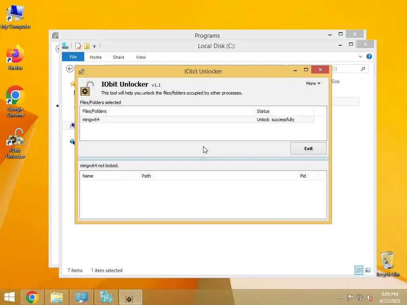Open the File tab in Local Disk (C:)

coord(73,57)
